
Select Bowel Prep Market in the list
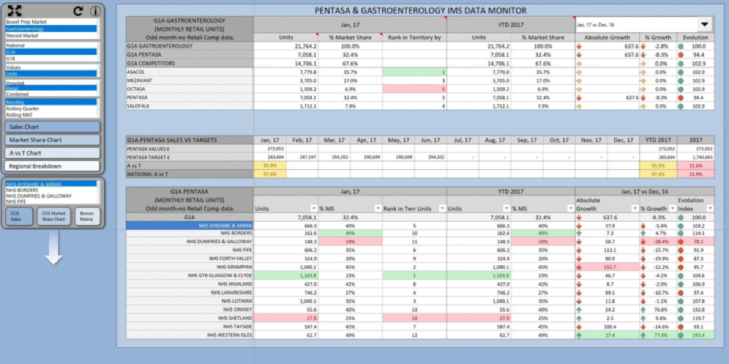[51, 22]
